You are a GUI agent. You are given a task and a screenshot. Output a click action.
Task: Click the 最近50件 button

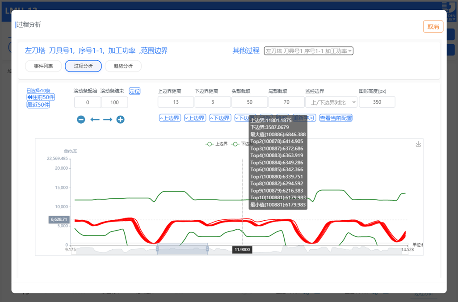(38, 105)
